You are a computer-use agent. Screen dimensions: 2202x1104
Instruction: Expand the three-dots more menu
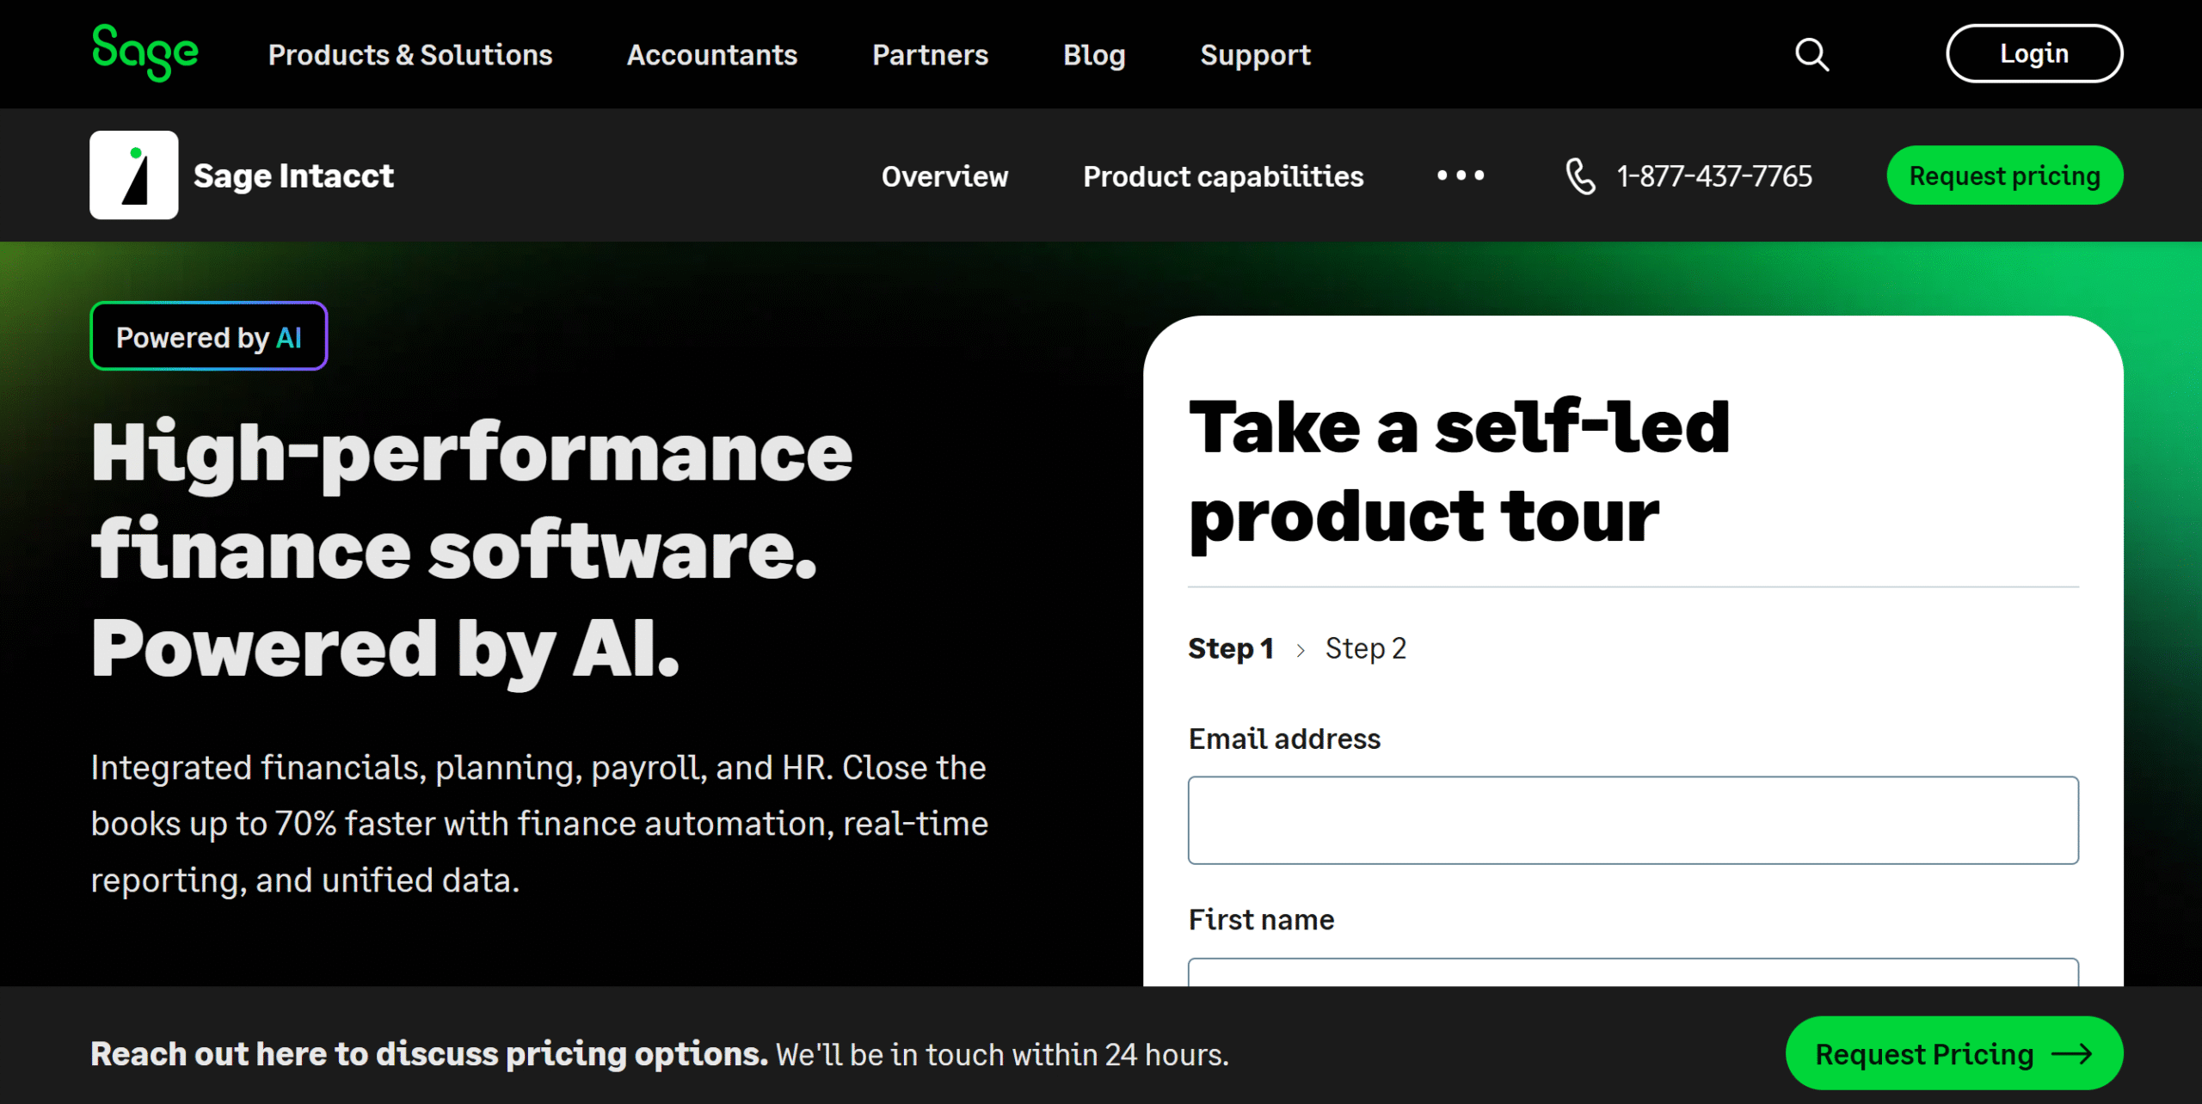1461,175
